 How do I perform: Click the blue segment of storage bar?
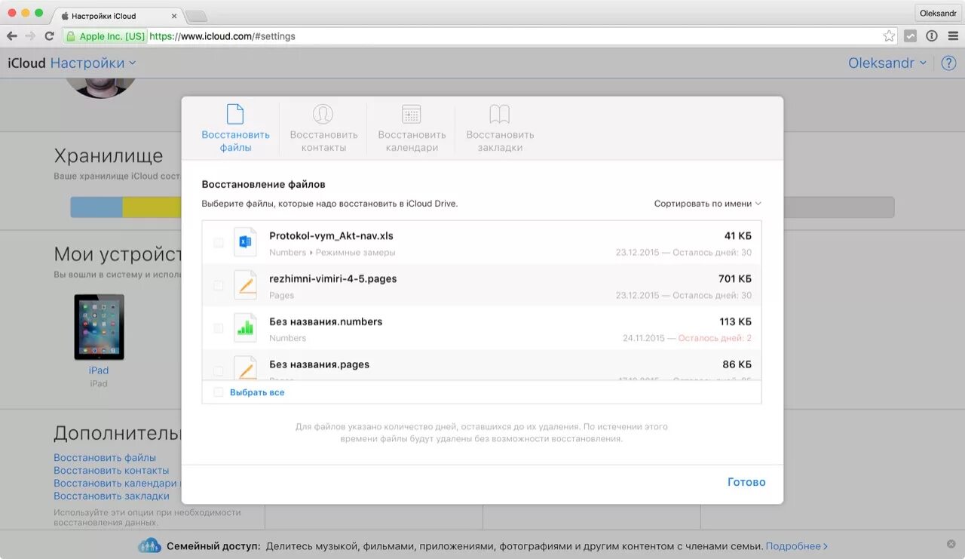[96, 207]
